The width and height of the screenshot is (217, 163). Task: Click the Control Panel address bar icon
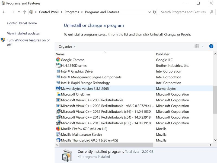(x=31, y=12)
